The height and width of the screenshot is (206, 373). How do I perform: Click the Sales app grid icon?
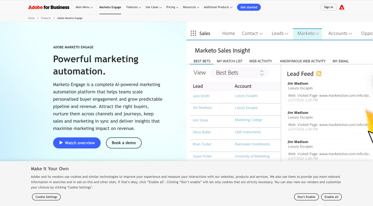pos(193,33)
